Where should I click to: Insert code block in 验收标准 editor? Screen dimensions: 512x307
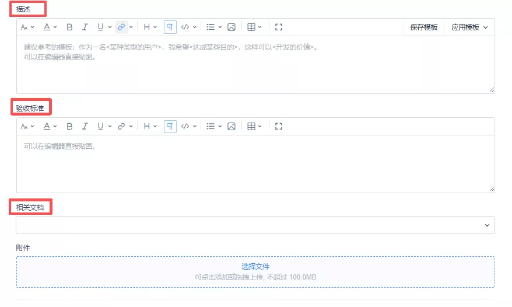click(185, 126)
